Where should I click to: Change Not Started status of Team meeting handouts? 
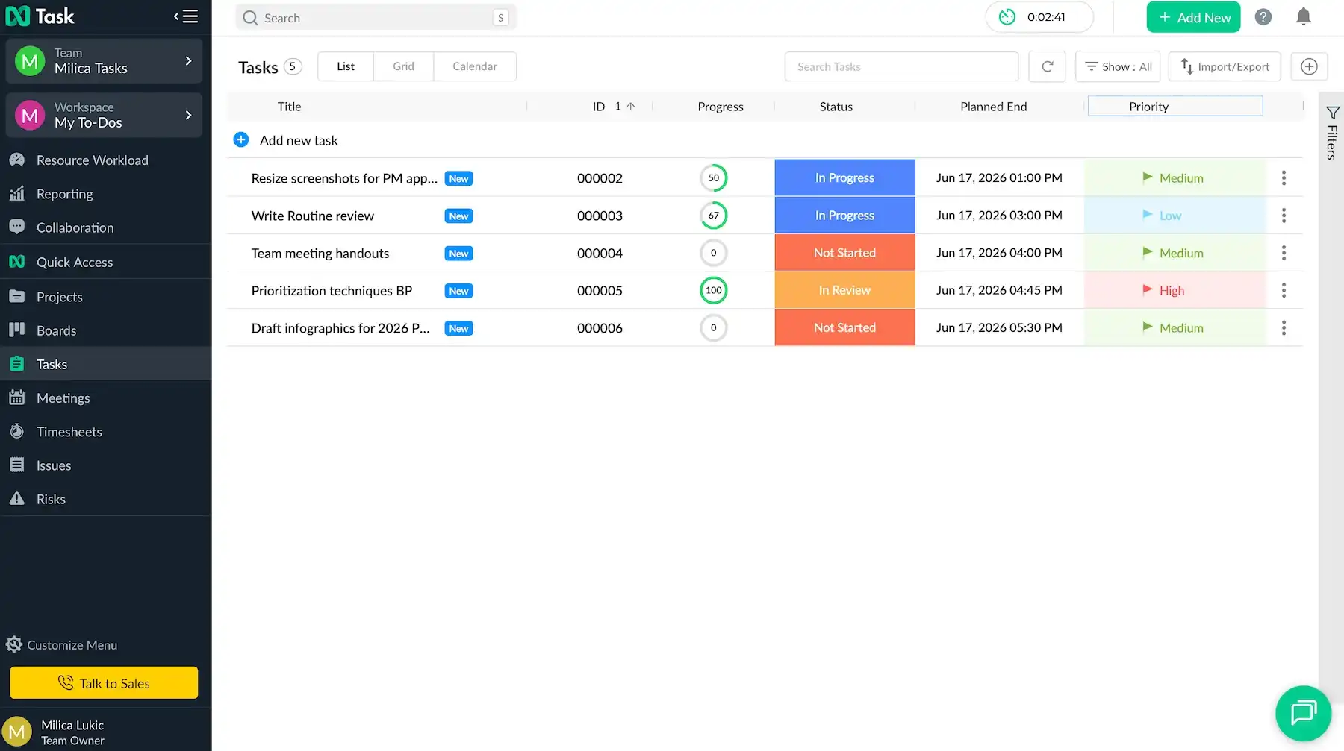pyautogui.click(x=844, y=253)
